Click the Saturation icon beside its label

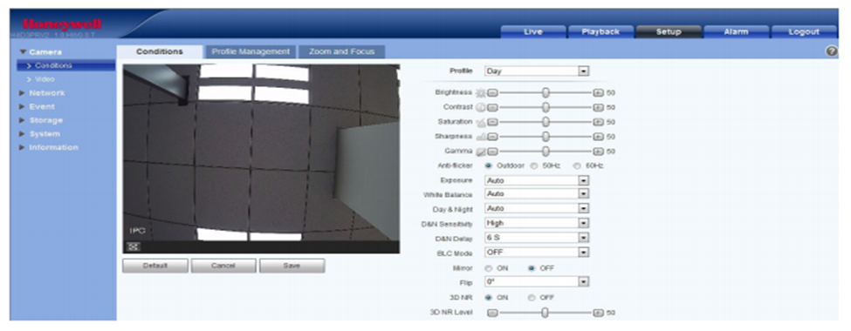[x=480, y=122]
